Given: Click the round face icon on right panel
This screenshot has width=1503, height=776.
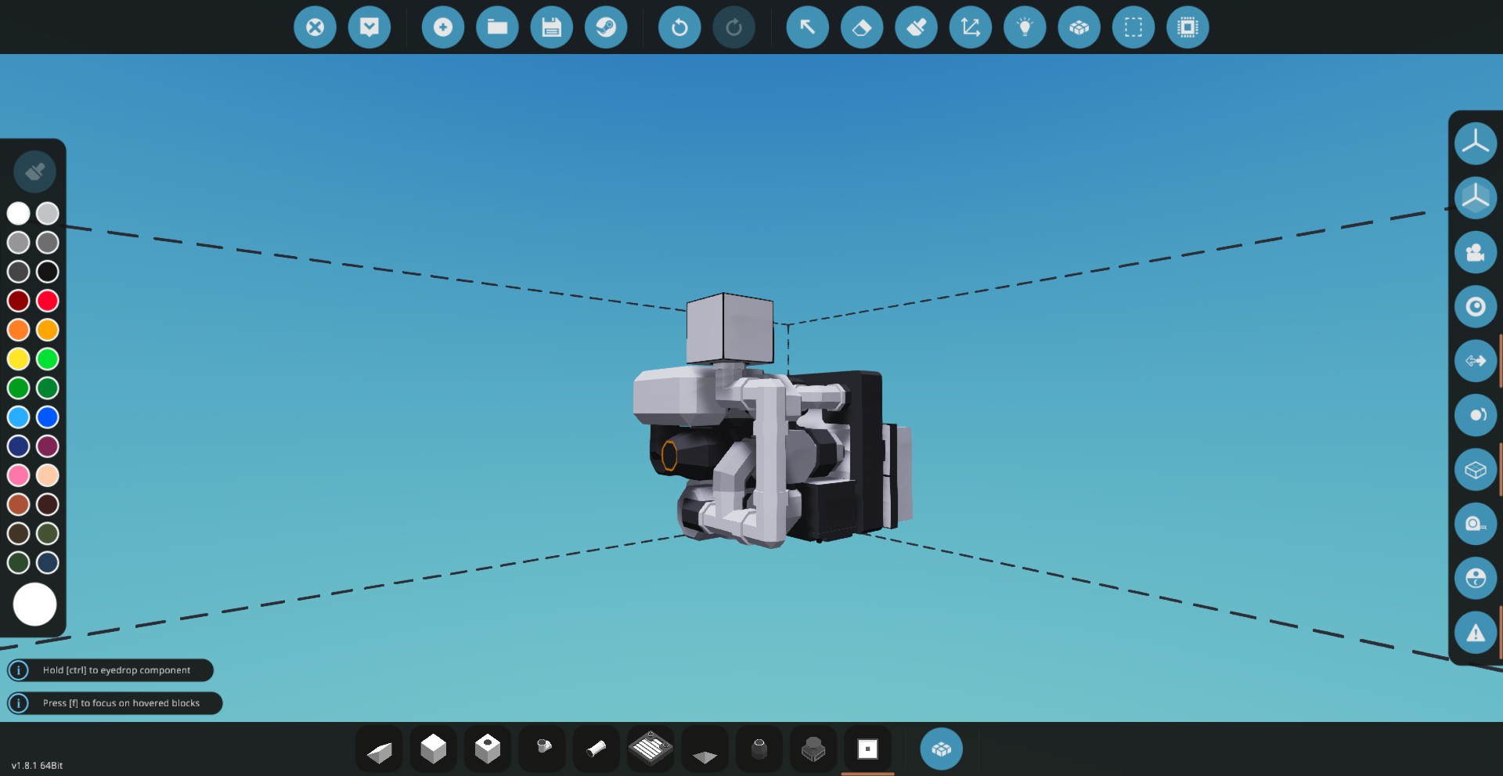Looking at the screenshot, I should tap(1476, 579).
